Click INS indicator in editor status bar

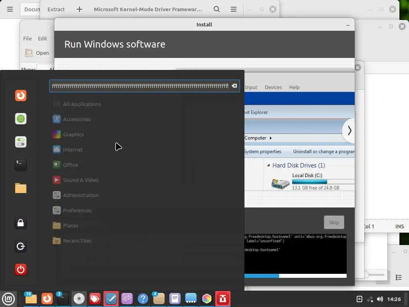[x=399, y=226]
